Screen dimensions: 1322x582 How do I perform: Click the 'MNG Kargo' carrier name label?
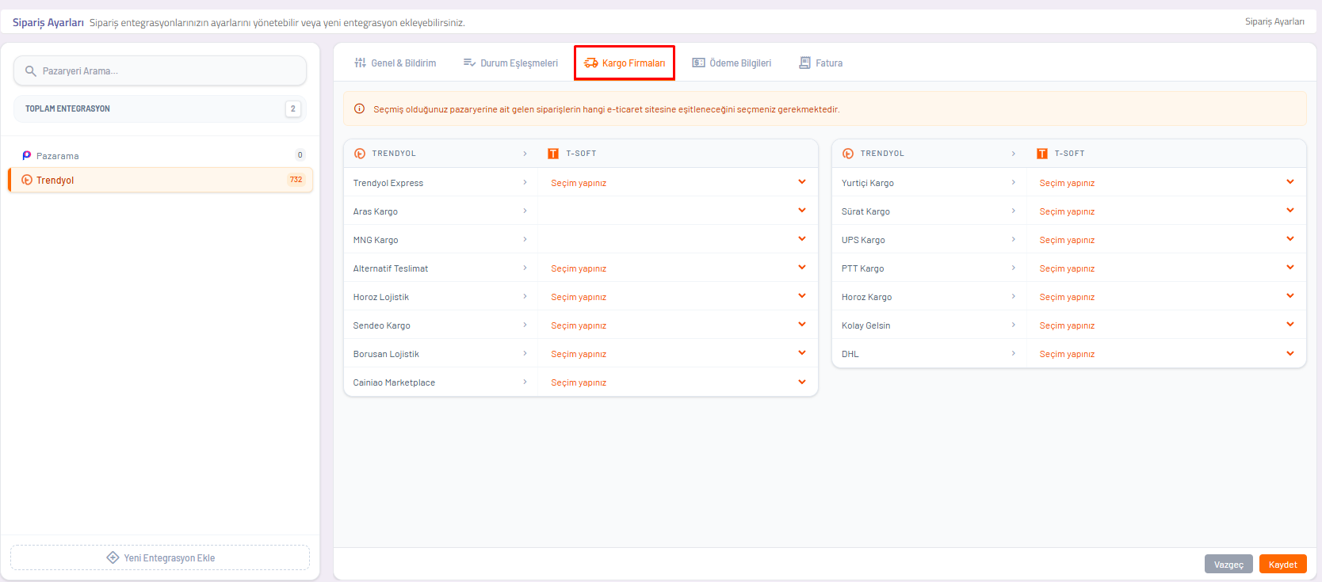point(376,240)
